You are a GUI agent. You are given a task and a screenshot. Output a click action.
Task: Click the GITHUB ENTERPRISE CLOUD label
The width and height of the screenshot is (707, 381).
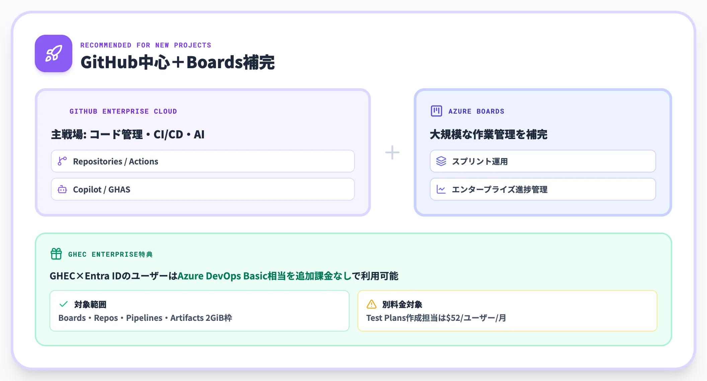click(x=123, y=111)
